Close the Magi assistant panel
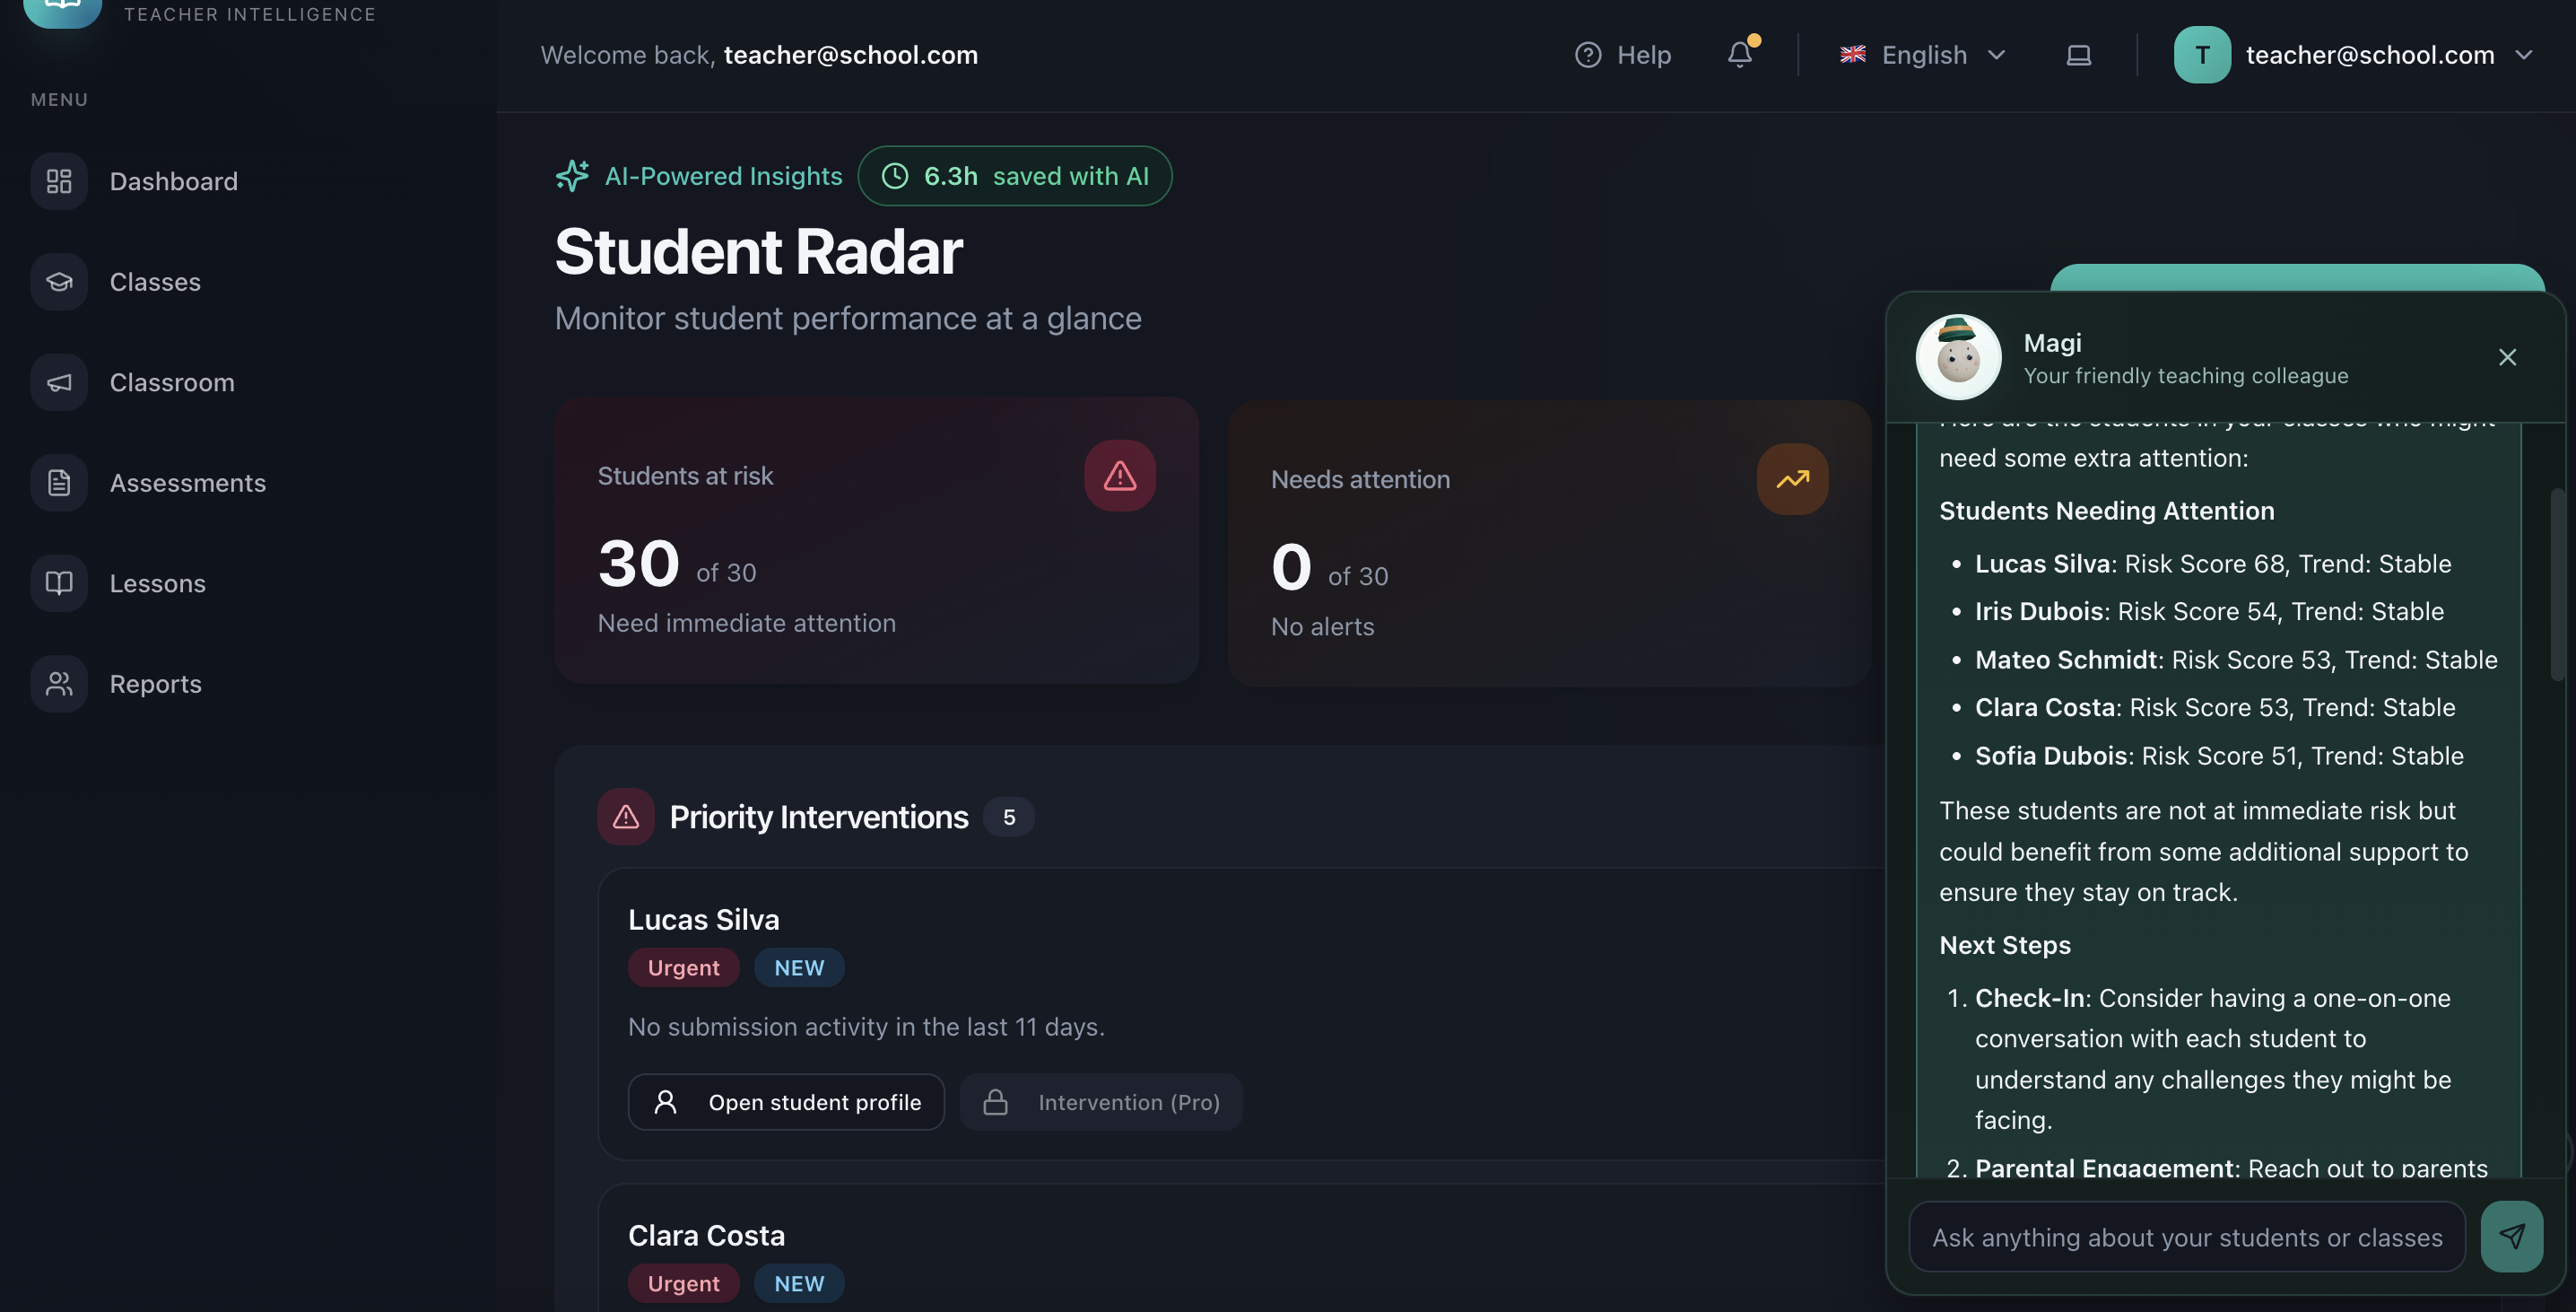The width and height of the screenshot is (2576, 1312). coord(2507,356)
